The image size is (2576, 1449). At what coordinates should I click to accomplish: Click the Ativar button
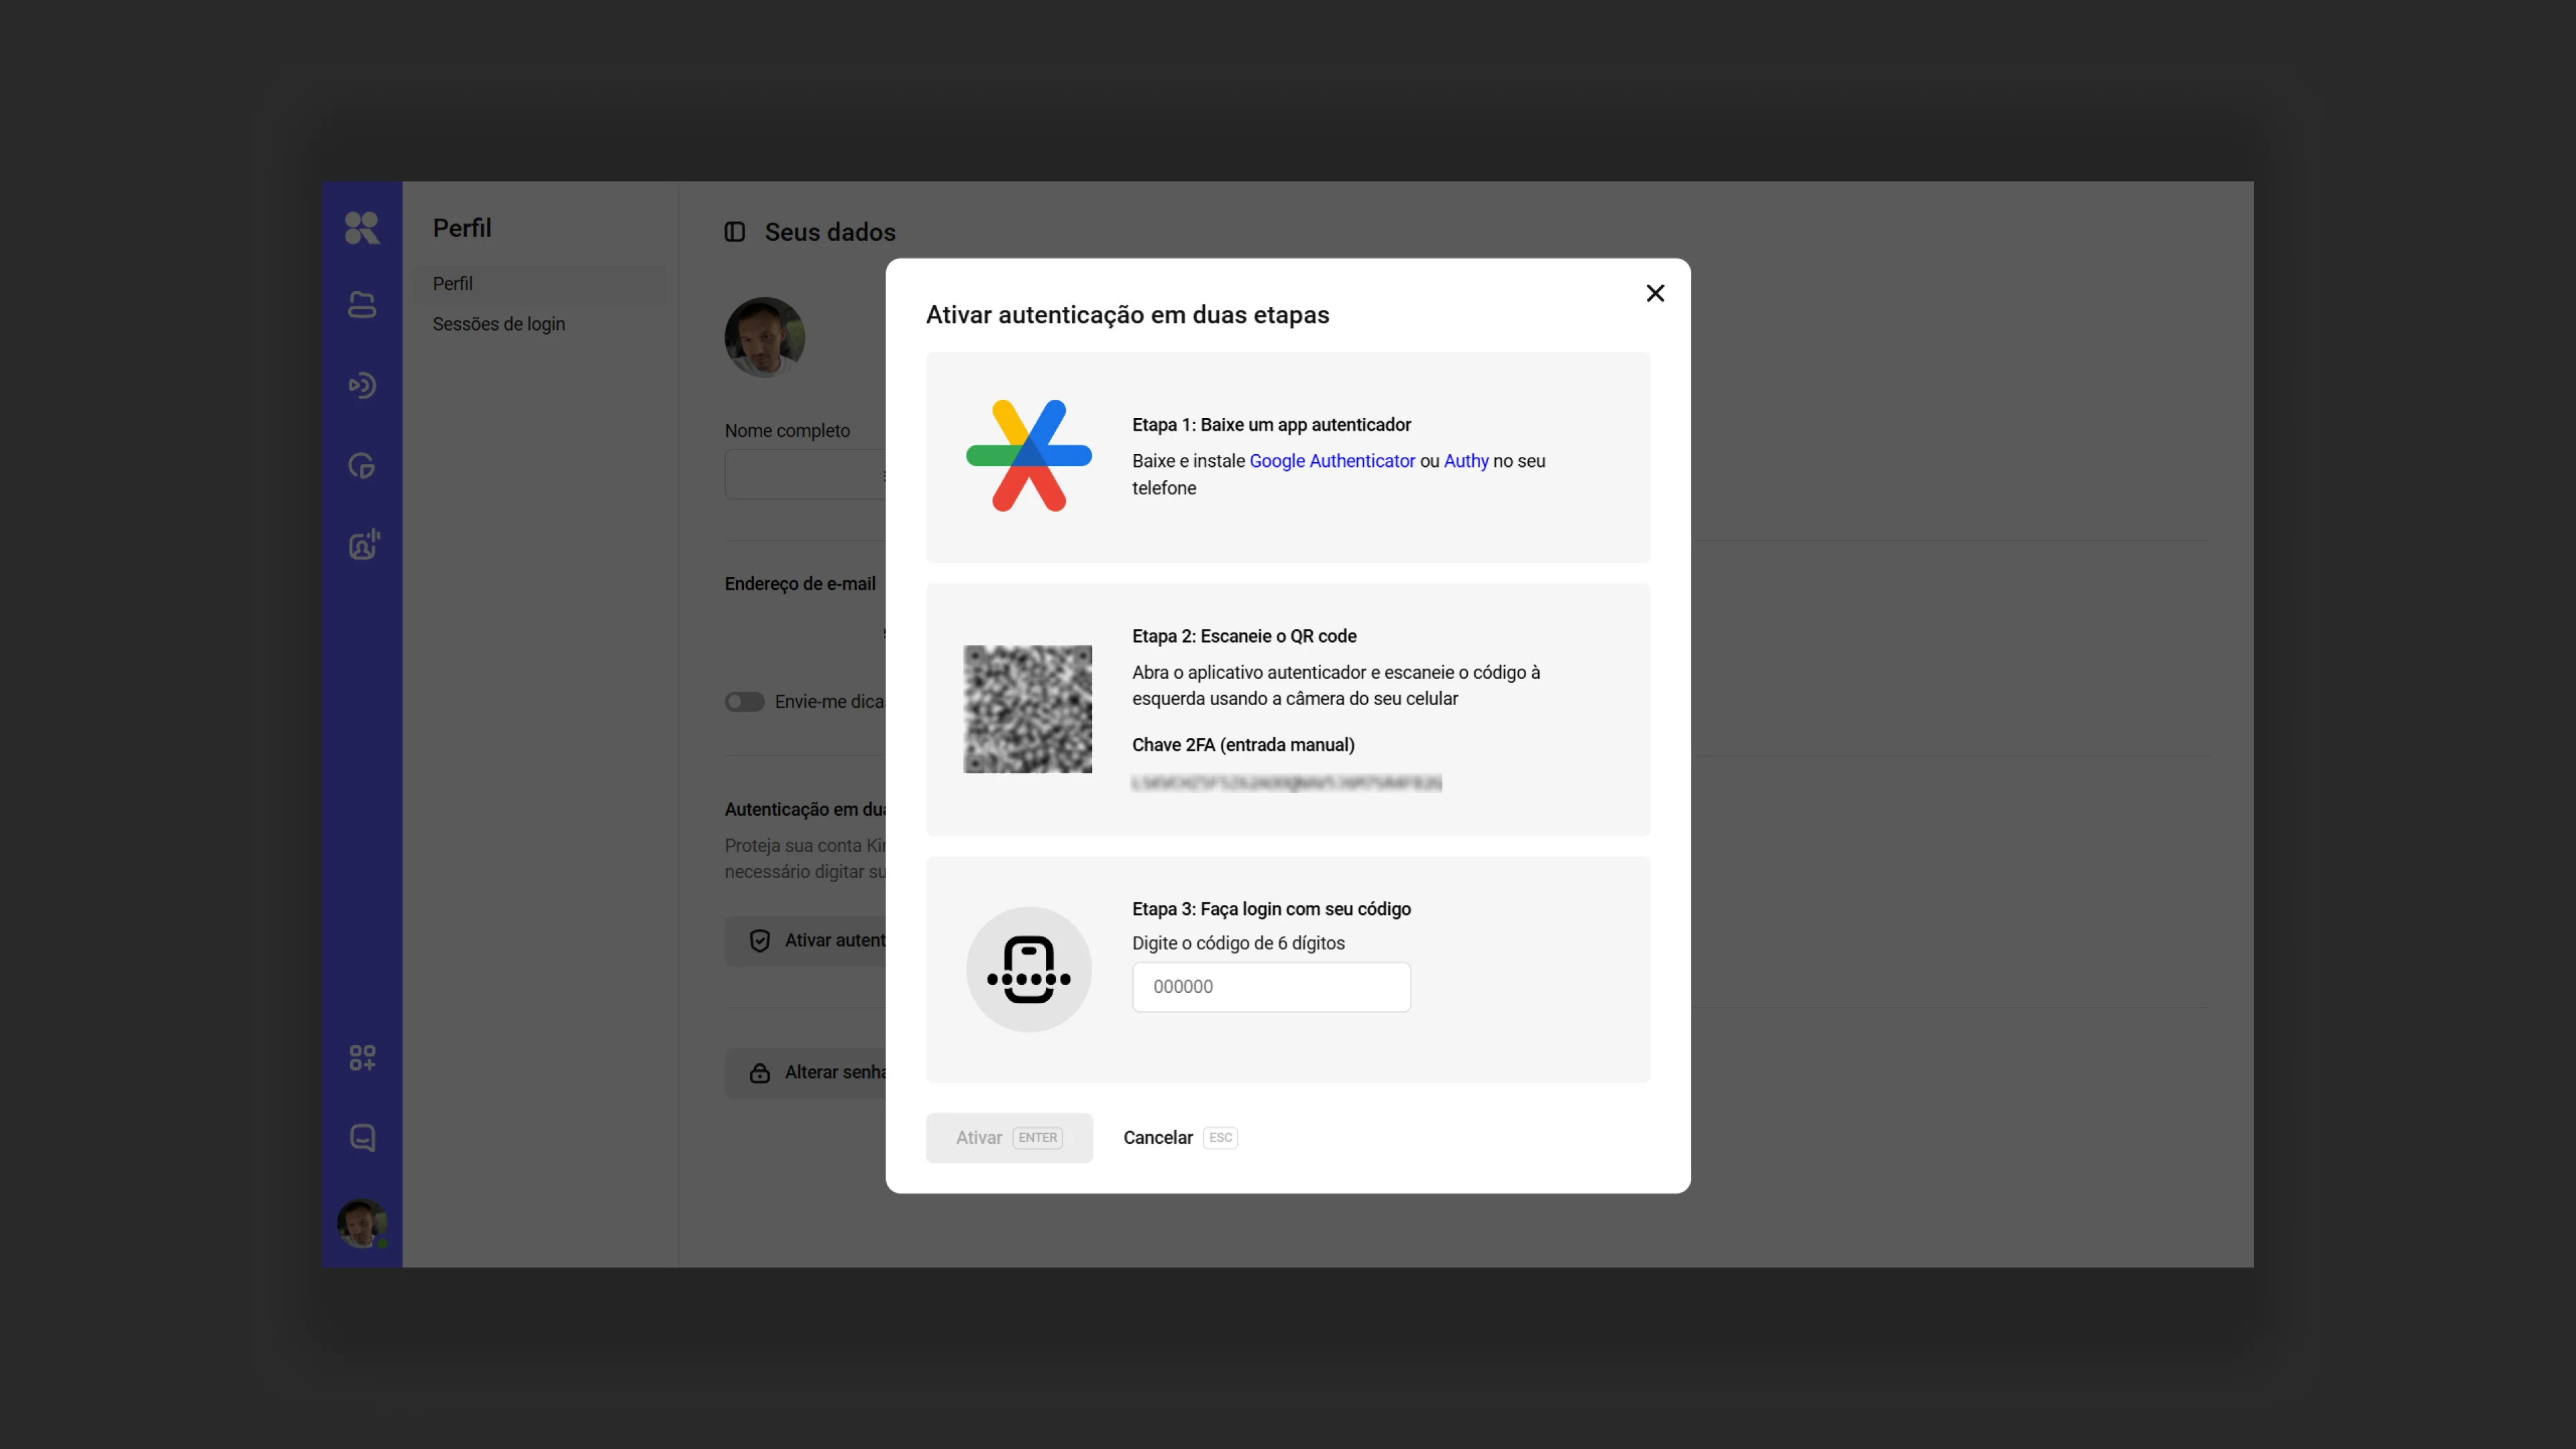pos(1009,1138)
